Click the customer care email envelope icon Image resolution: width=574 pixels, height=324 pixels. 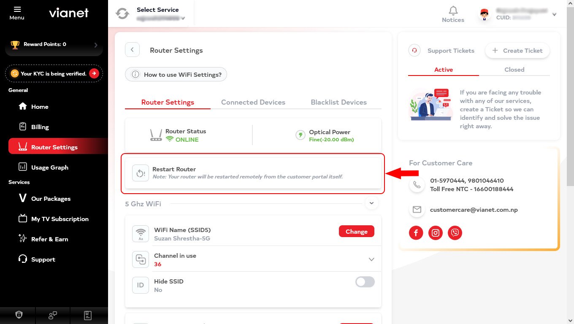(x=417, y=210)
